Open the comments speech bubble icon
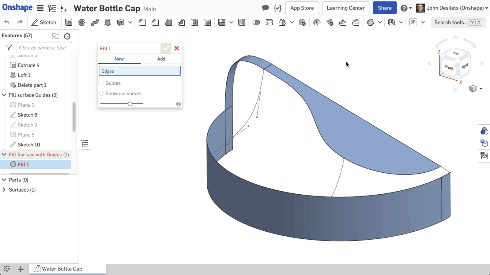Image resolution: width=490 pixels, height=275 pixels. (x=265, y=8)
